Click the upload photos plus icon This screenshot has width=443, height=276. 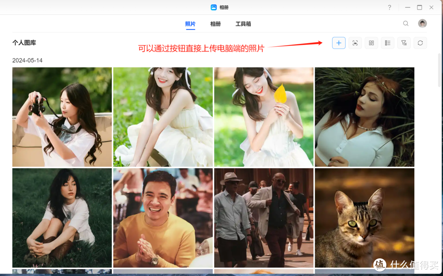(339, 43)
